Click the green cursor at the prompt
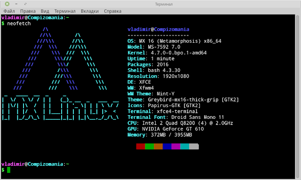 pos(8,170)
